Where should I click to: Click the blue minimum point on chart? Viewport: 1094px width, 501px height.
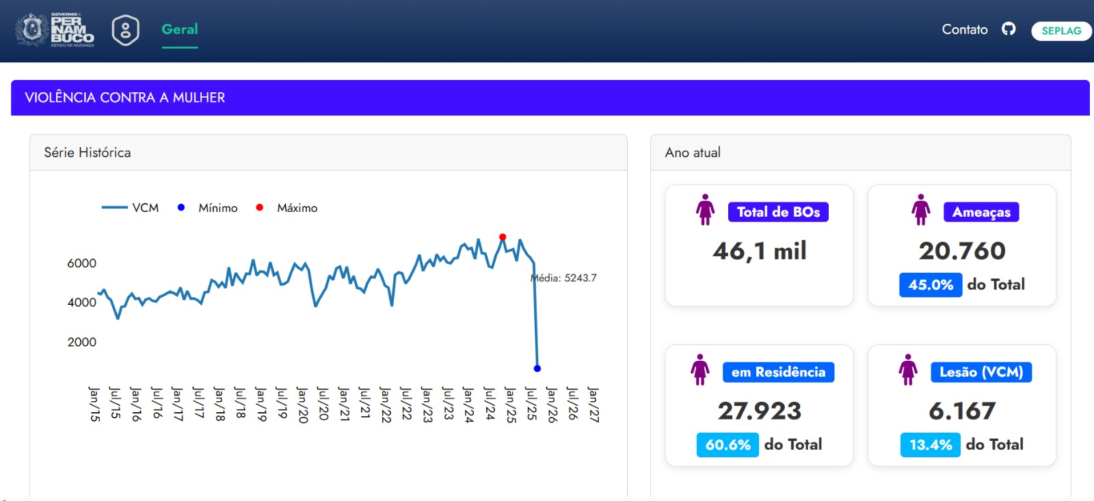tap(537, 368)
